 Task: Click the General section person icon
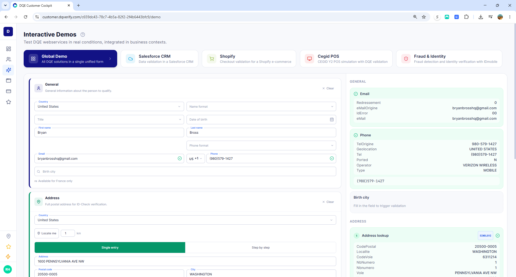point(39,88)
